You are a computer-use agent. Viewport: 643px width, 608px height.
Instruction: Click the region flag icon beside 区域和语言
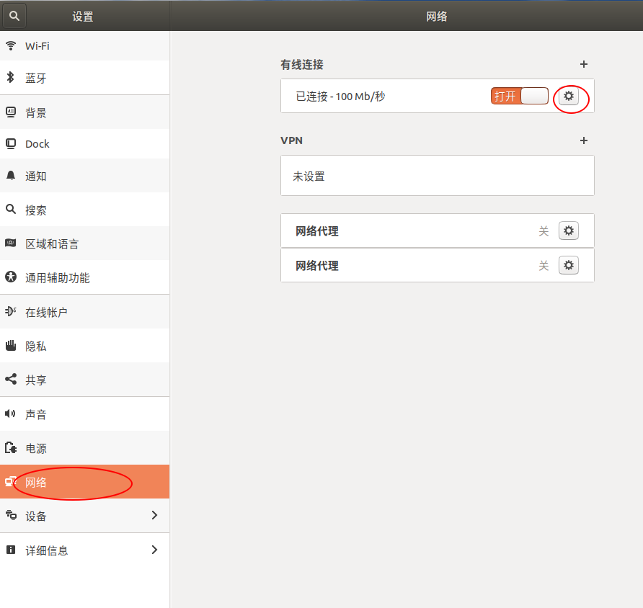(11, 243)
